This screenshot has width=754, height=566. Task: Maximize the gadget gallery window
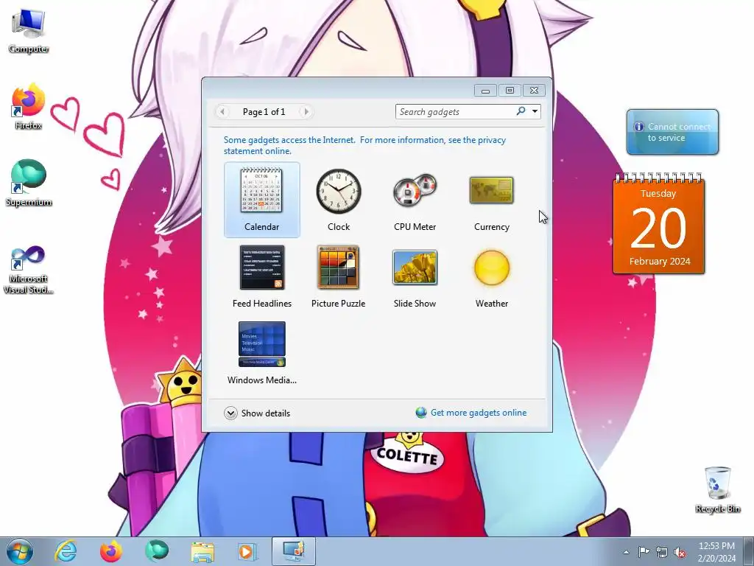tap(510, 91)
